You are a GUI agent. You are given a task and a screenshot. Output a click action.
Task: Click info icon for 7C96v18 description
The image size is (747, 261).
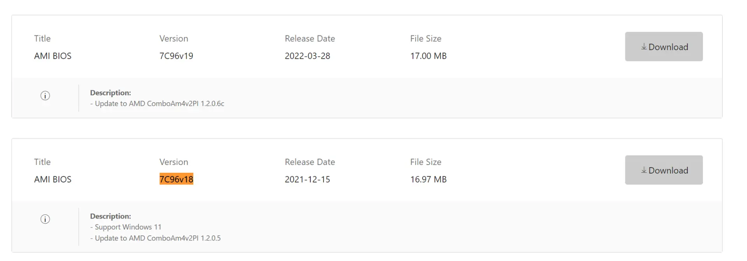[x=45, y=219]
